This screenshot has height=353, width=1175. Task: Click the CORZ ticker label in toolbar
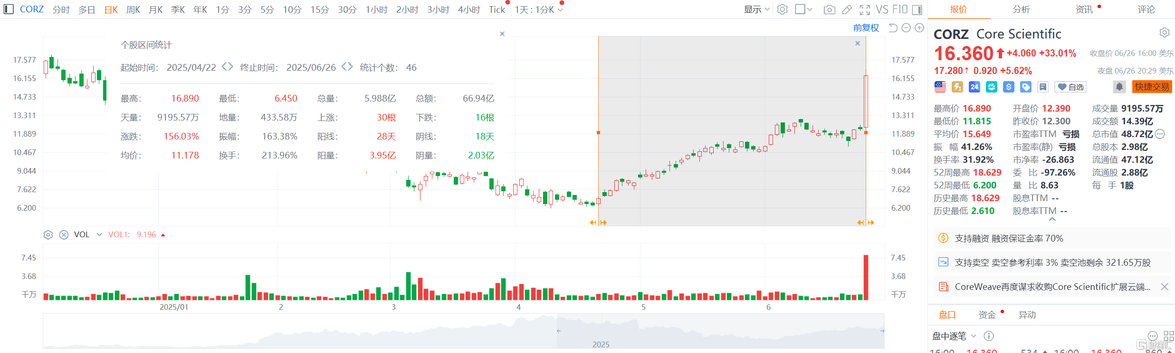[32, 9]
